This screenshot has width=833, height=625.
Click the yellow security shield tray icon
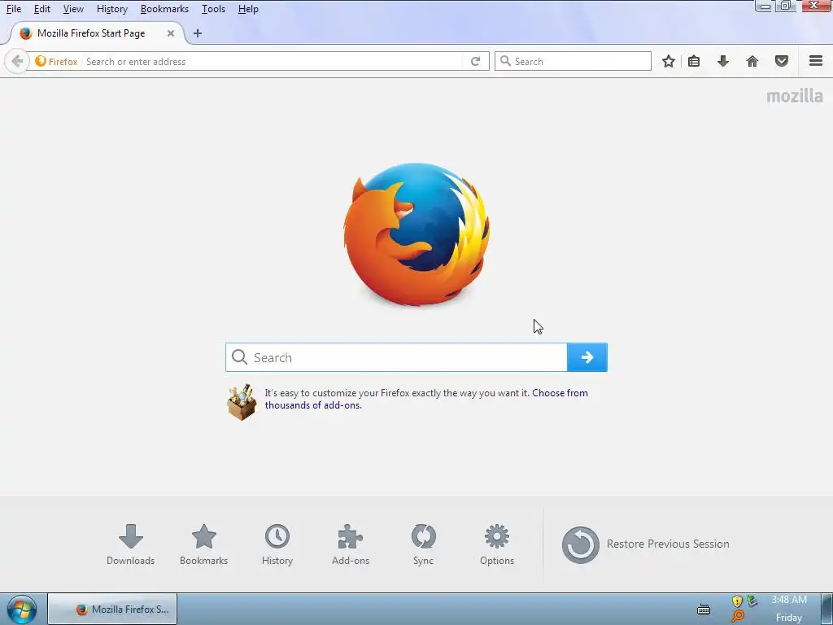coord(737,601)
